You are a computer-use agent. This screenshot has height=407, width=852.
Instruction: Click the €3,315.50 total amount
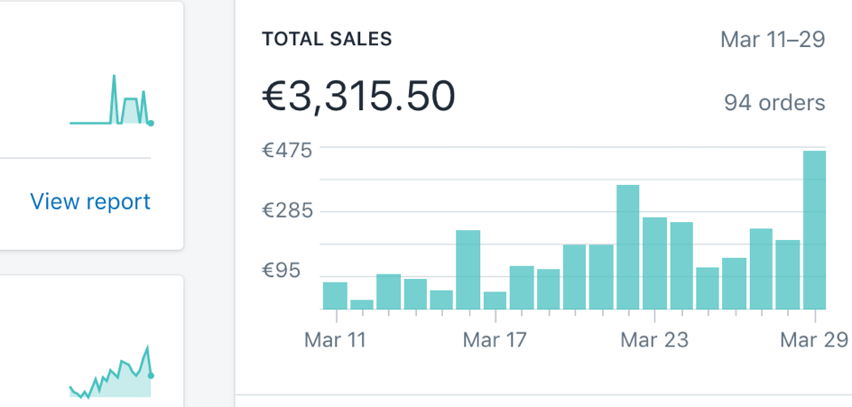pyautogui.click(x=358, y=96)
